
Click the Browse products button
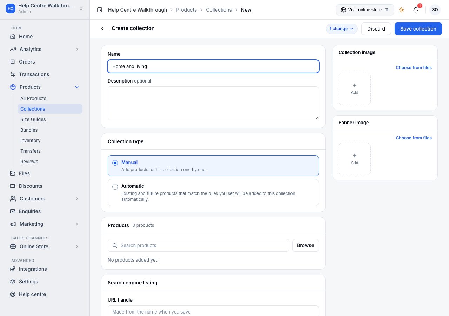coord(306,245)
